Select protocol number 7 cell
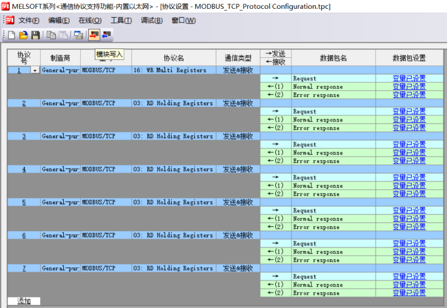This screenshot has height=308, width=447. [x=24, y=268]
